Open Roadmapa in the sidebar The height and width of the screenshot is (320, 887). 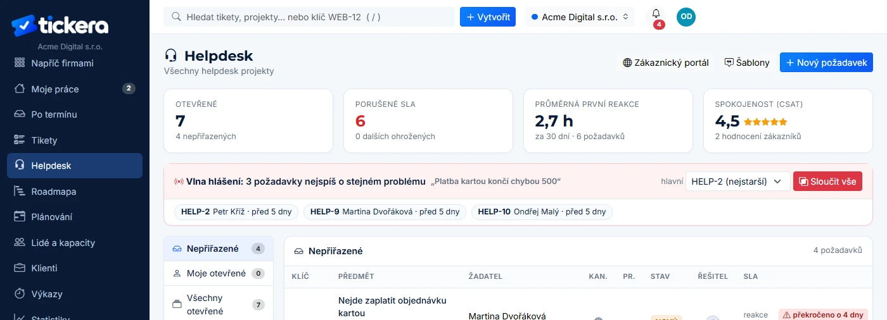[75, 191]
